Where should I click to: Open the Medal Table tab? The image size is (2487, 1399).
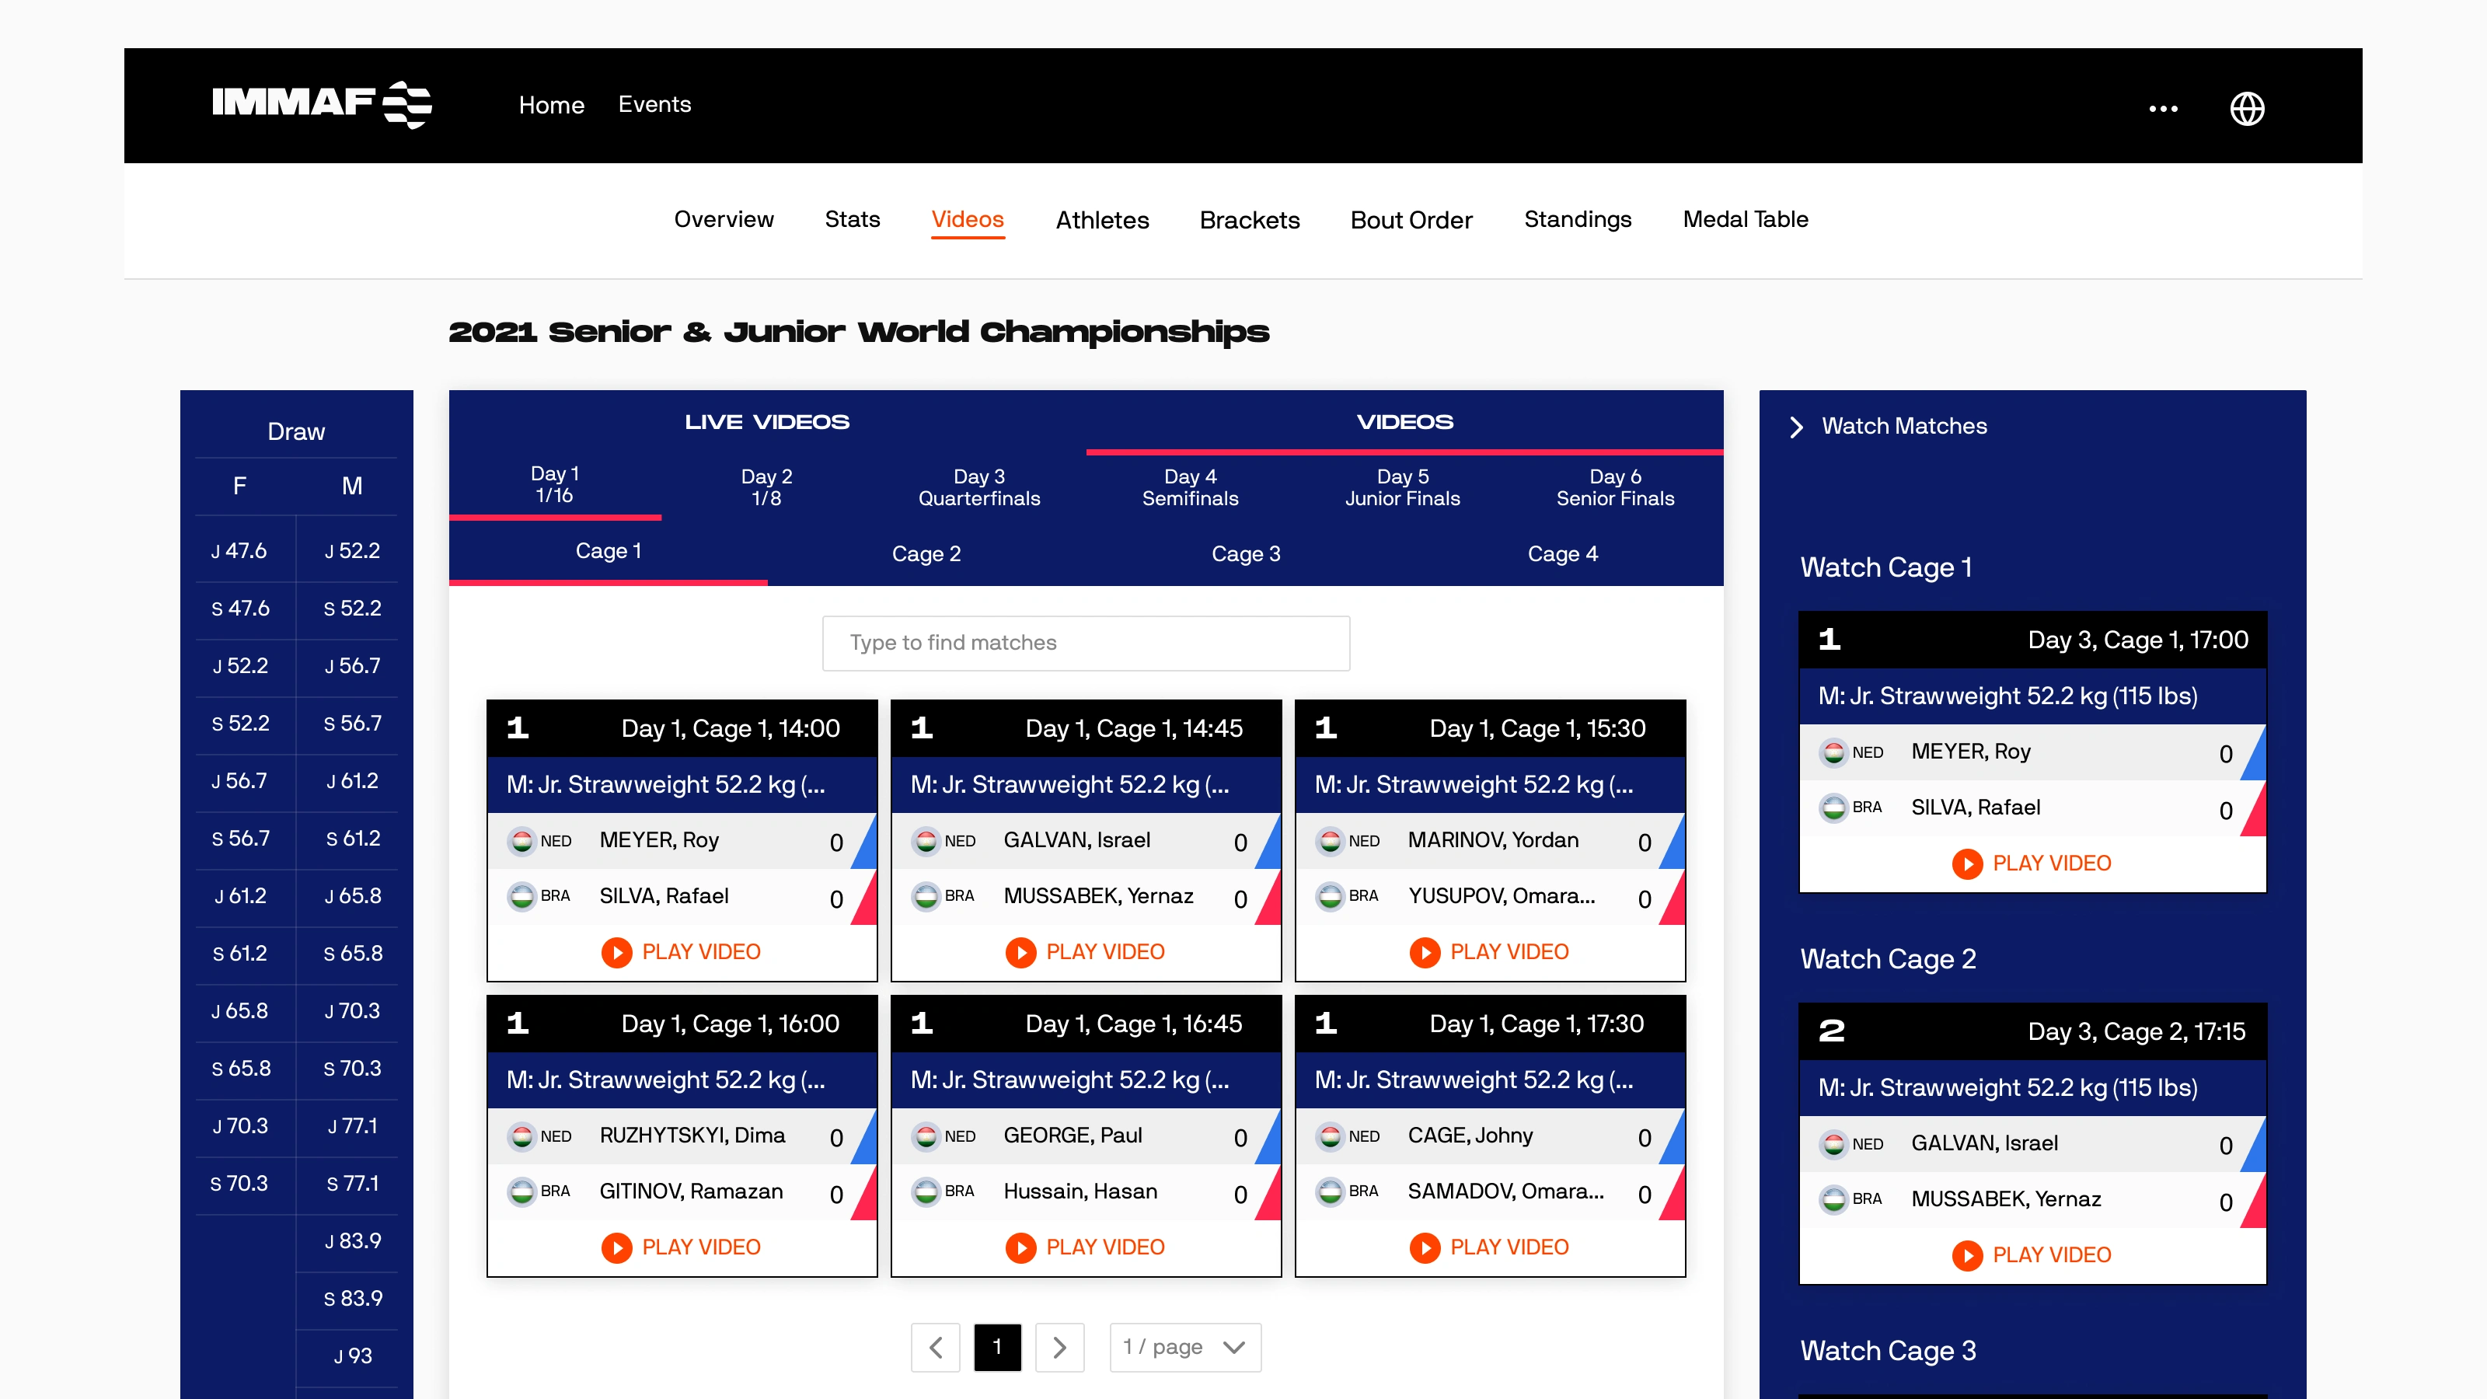pyautogui.click(x=1745, y=219)
